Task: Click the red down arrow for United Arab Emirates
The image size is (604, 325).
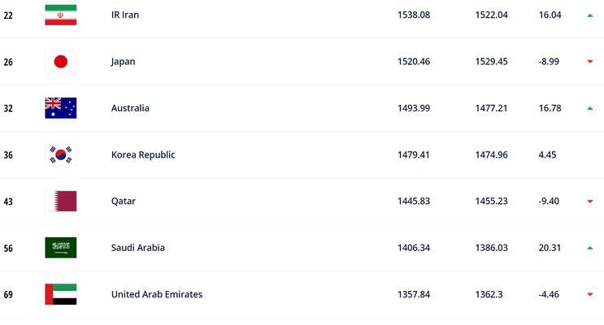Action: pos(589,295)
